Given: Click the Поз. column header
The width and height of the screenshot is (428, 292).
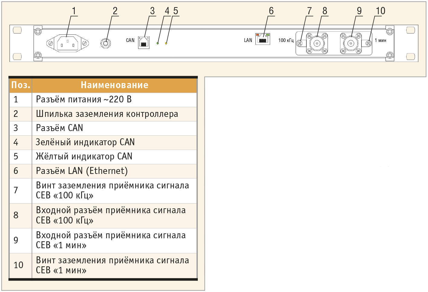Looking at the screenshot, I should pos(21,85).
